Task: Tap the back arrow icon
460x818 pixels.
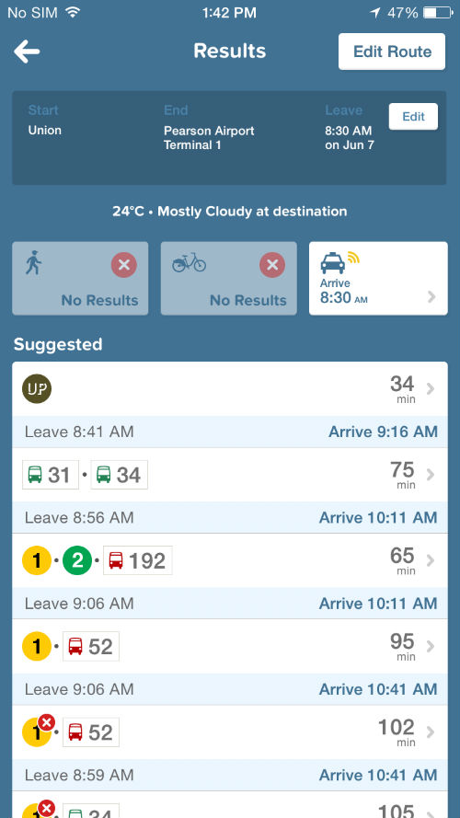Action: 27,52
